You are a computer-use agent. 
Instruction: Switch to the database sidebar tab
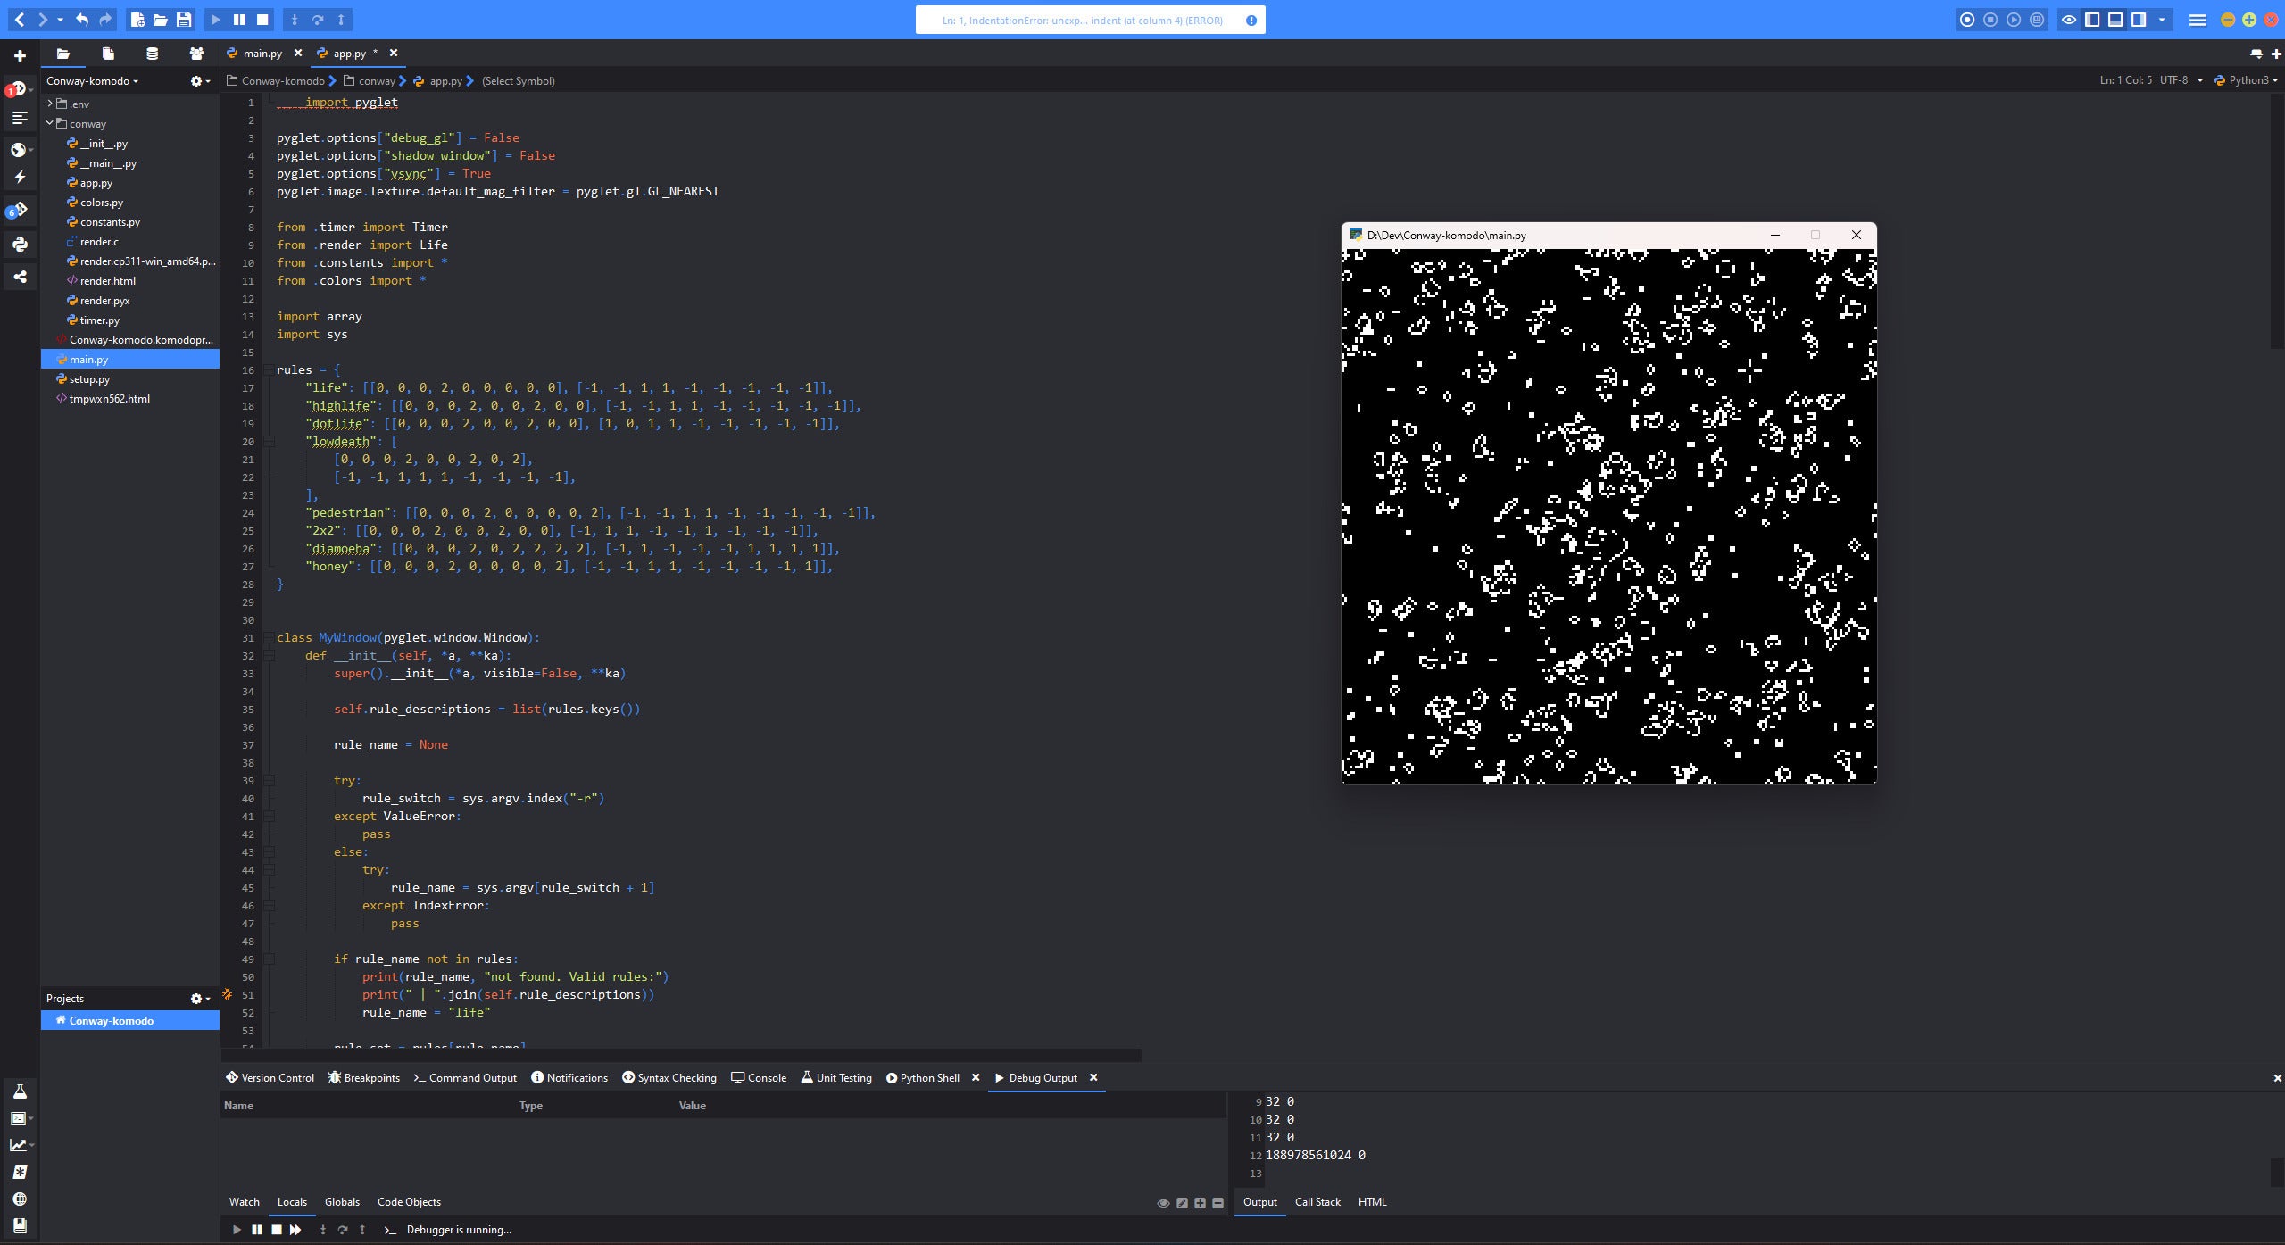[153, 54]
